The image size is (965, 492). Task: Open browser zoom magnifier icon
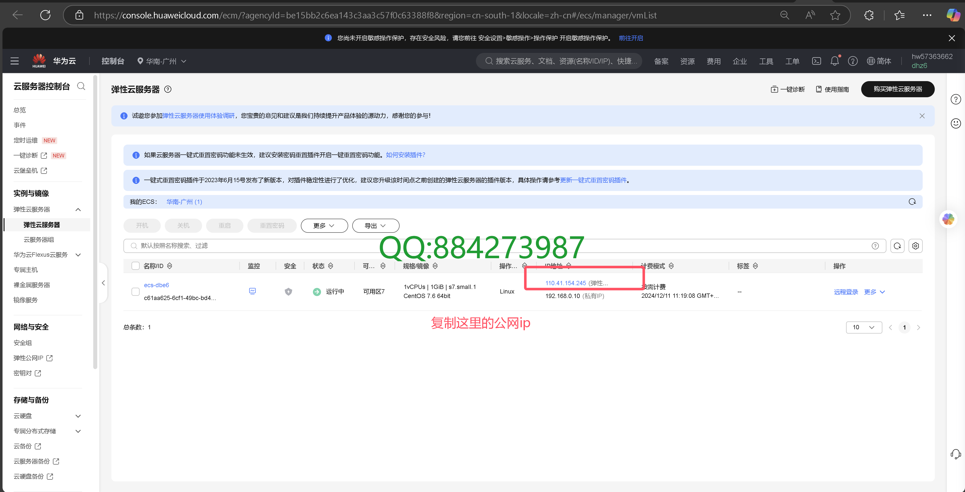[x=784, y=15]
